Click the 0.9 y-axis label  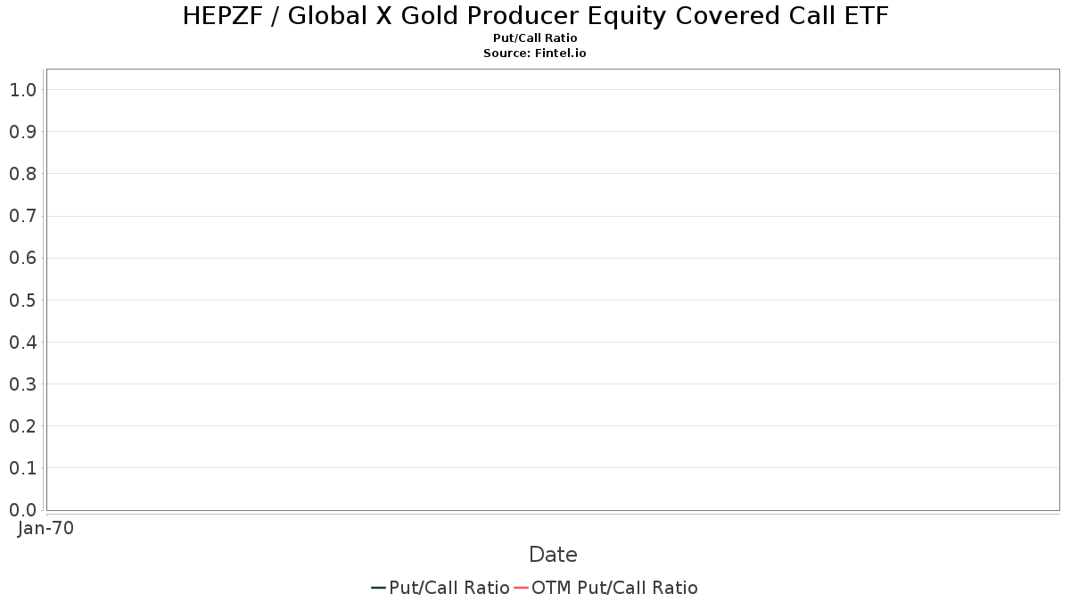point(22,132)
